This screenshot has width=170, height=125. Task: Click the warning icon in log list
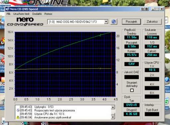(18, 117)
